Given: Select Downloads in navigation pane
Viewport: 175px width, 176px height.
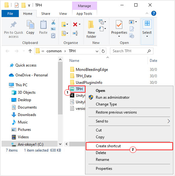Looking at the screenshot, I should (27, 115).
